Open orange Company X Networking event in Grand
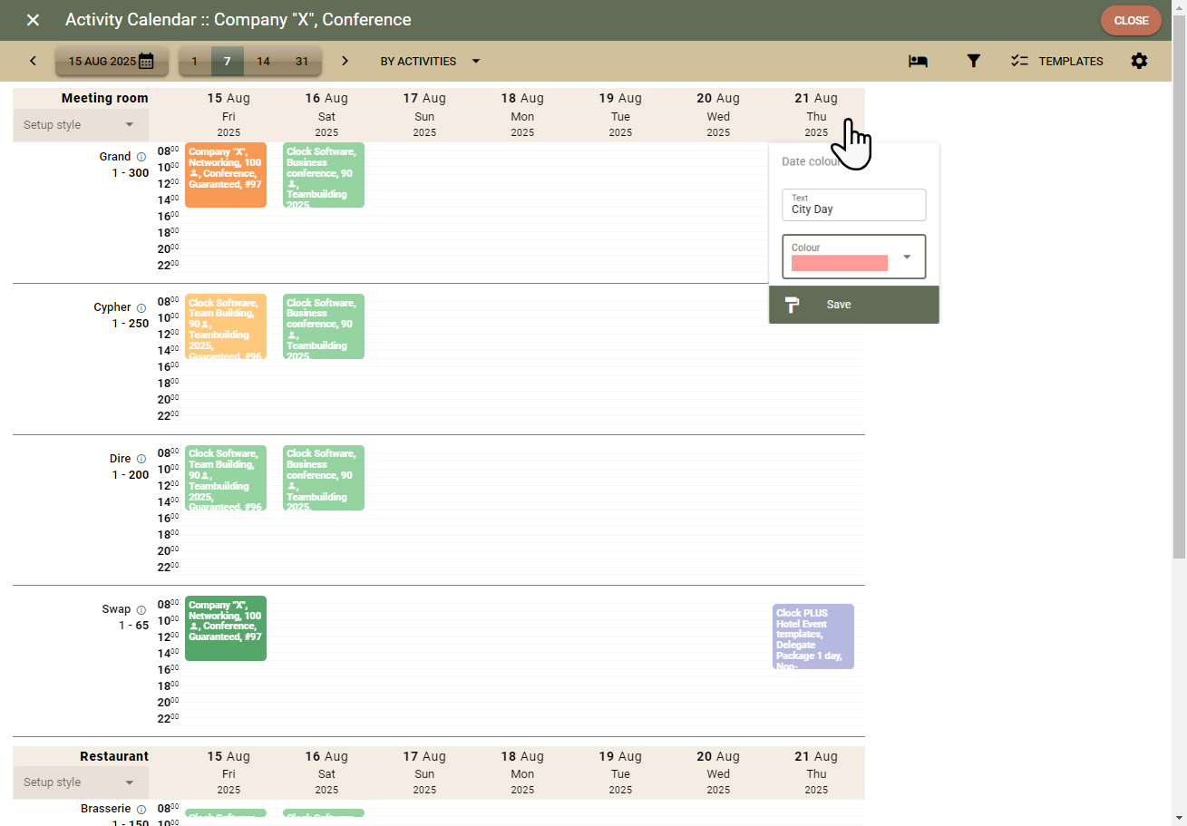This screenshot has width=1187, height=826. coord(226,175)
